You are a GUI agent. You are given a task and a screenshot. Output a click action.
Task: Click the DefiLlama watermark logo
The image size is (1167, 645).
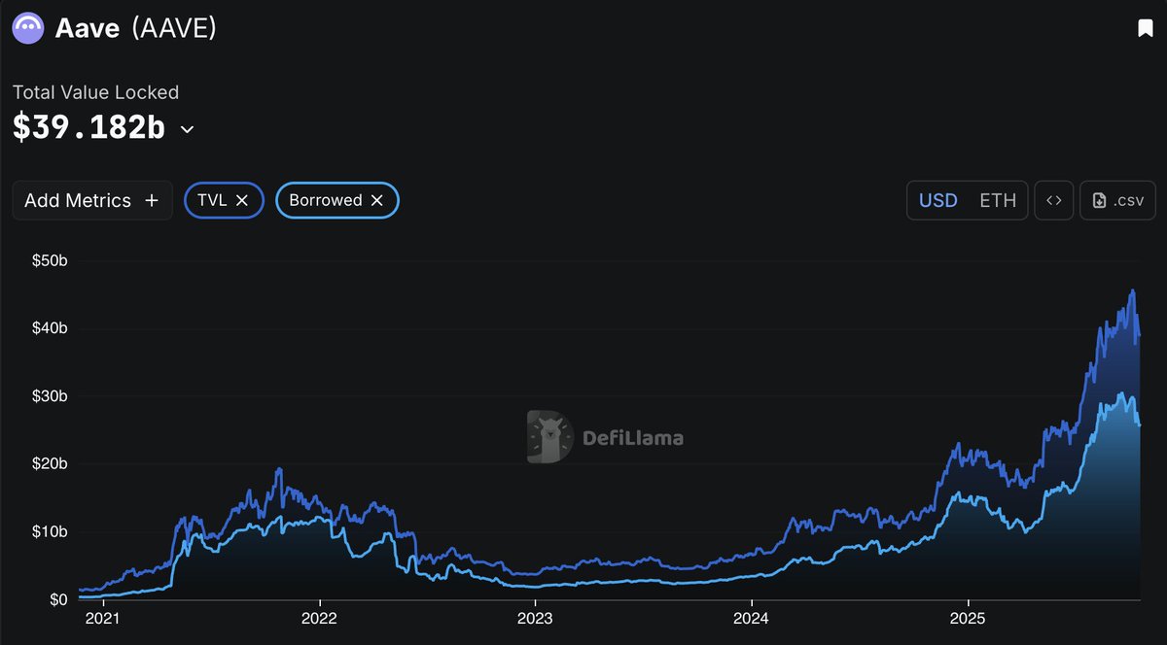coord(549,436)
